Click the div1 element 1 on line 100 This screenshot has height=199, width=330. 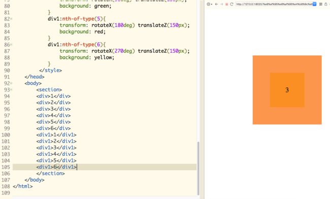pyautogui.click(x=56, y=135)
